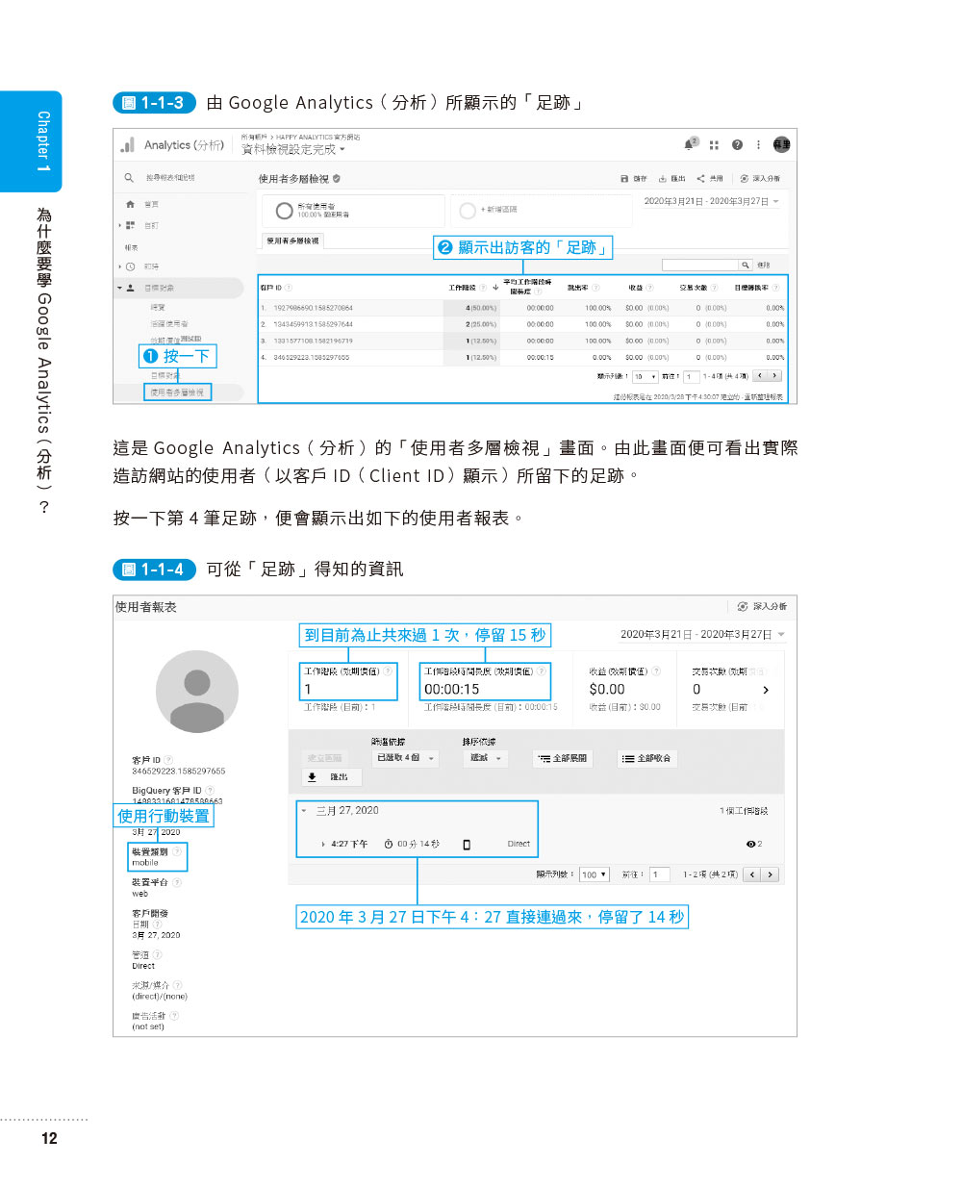Click the 儲存 save button
Image resolution: width=962 pixels, height=1190 pixels.
coord(634,179)
